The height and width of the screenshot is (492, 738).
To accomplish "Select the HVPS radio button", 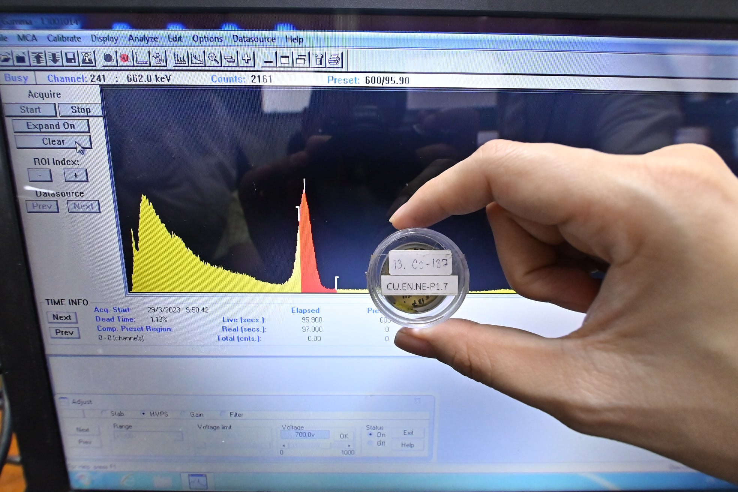I will [x=143, y=414].
